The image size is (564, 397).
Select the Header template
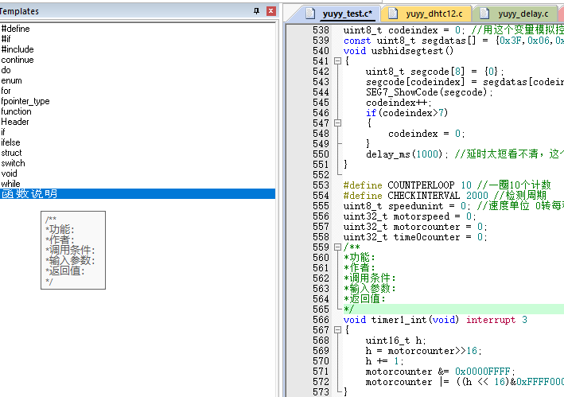point(138,122)
